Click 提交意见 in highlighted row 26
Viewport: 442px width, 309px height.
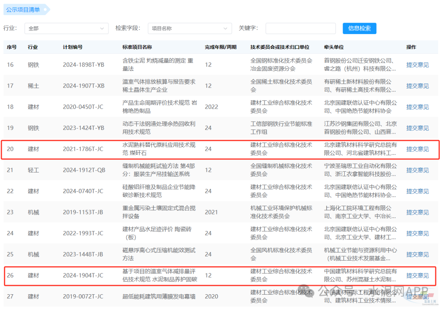417,275
